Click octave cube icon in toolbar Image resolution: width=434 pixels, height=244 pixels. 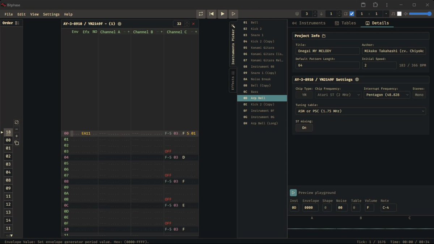(297, 14)
